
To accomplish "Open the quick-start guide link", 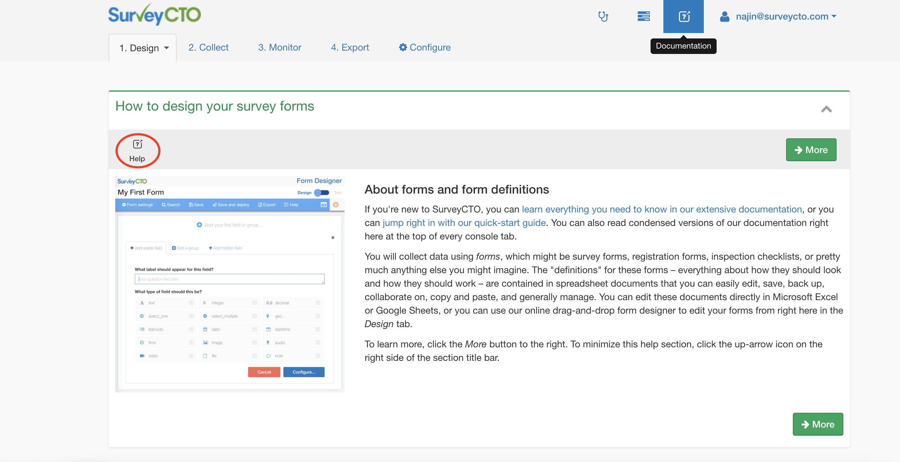I will (x=464, y=223).
